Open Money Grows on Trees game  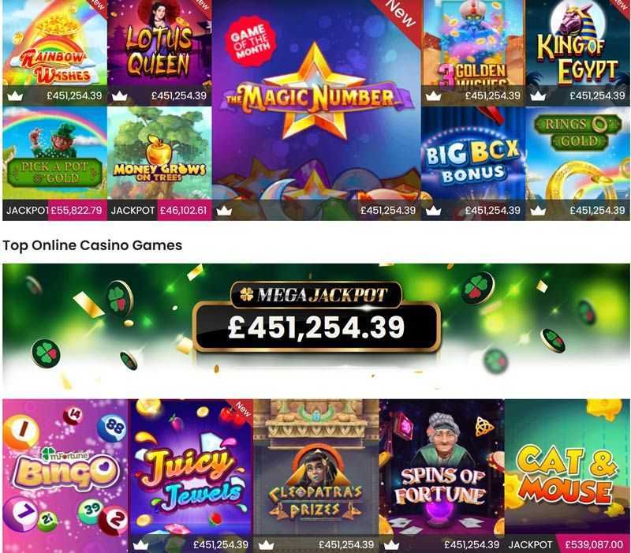click(159, 163)
